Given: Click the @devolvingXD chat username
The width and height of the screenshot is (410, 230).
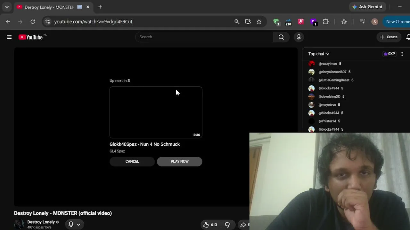Looking at the screenshot, I should click(x=329, y=96).
